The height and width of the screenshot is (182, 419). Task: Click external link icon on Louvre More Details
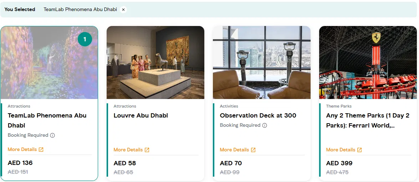pos(147,150)
